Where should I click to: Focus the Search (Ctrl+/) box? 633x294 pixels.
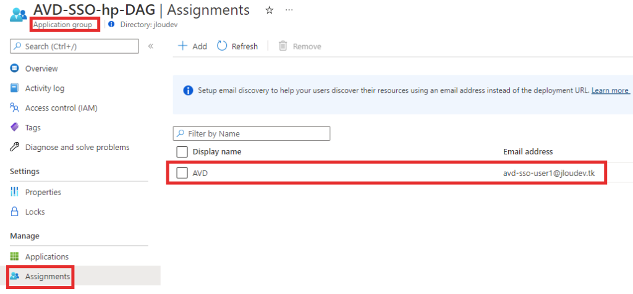(x=74, y=46)
